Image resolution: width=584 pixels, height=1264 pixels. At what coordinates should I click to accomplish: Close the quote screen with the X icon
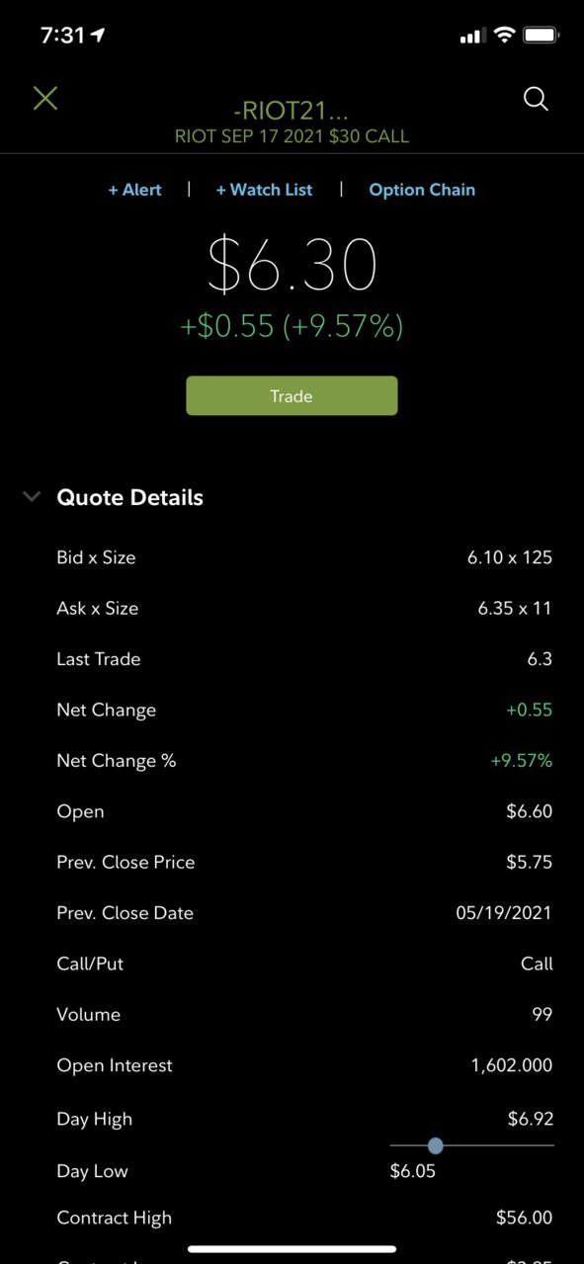(45, 98)
